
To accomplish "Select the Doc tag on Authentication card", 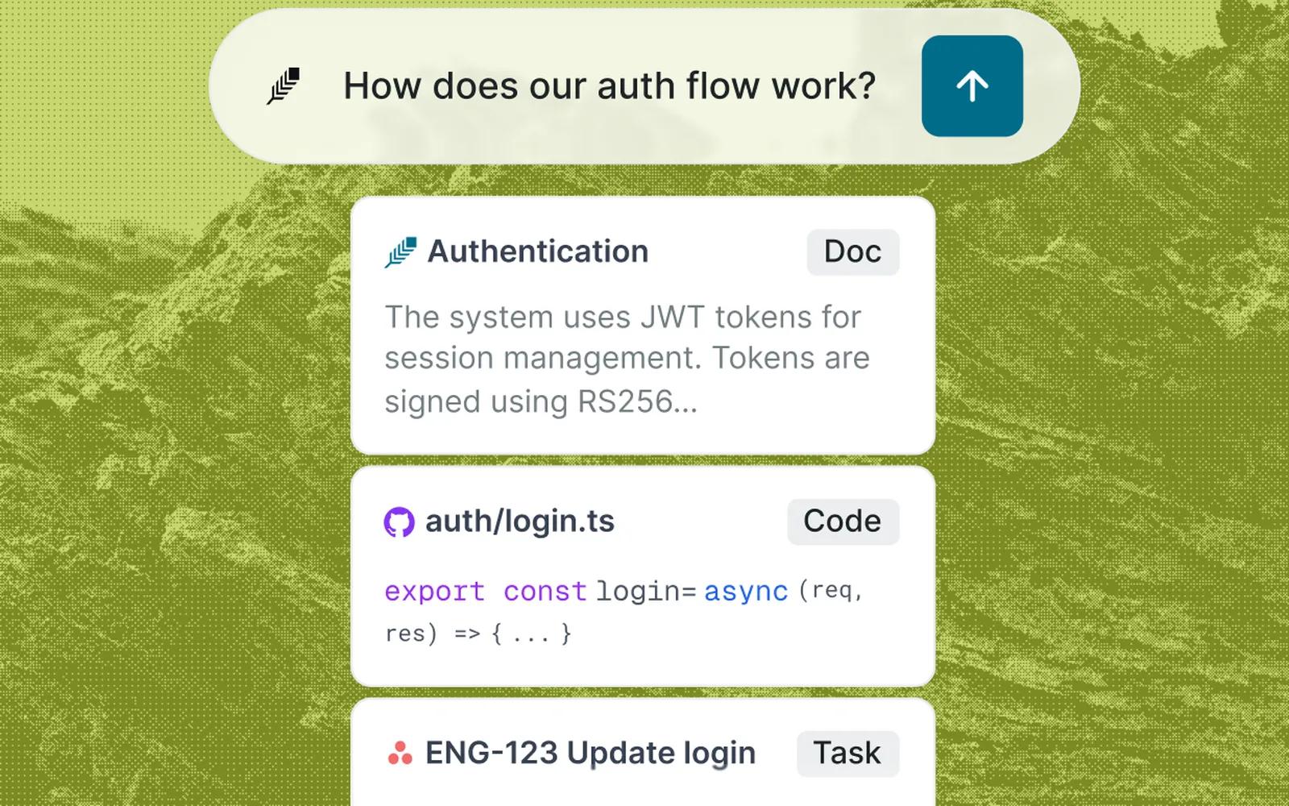I will (x=852, y=252).
